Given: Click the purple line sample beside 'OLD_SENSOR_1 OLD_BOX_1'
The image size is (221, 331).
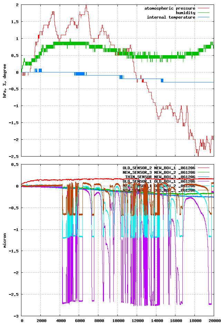Looking at the screenshot, I should [203, 181].
